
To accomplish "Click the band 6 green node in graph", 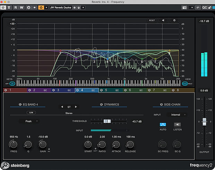I will 142,59.
